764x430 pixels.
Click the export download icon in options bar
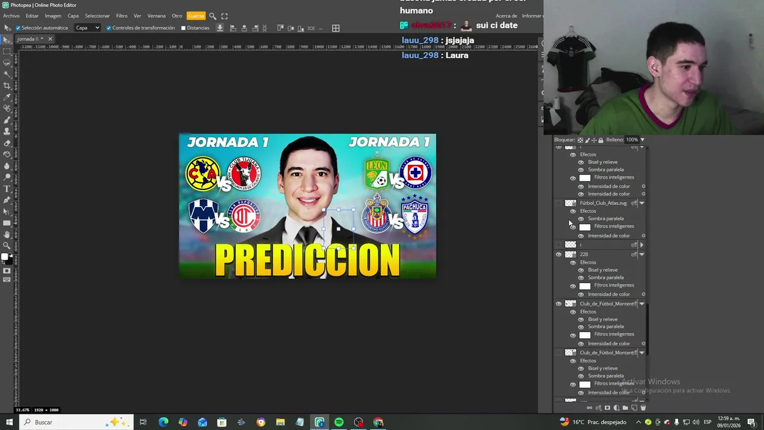pyautogui.click(x=220, y=28)
